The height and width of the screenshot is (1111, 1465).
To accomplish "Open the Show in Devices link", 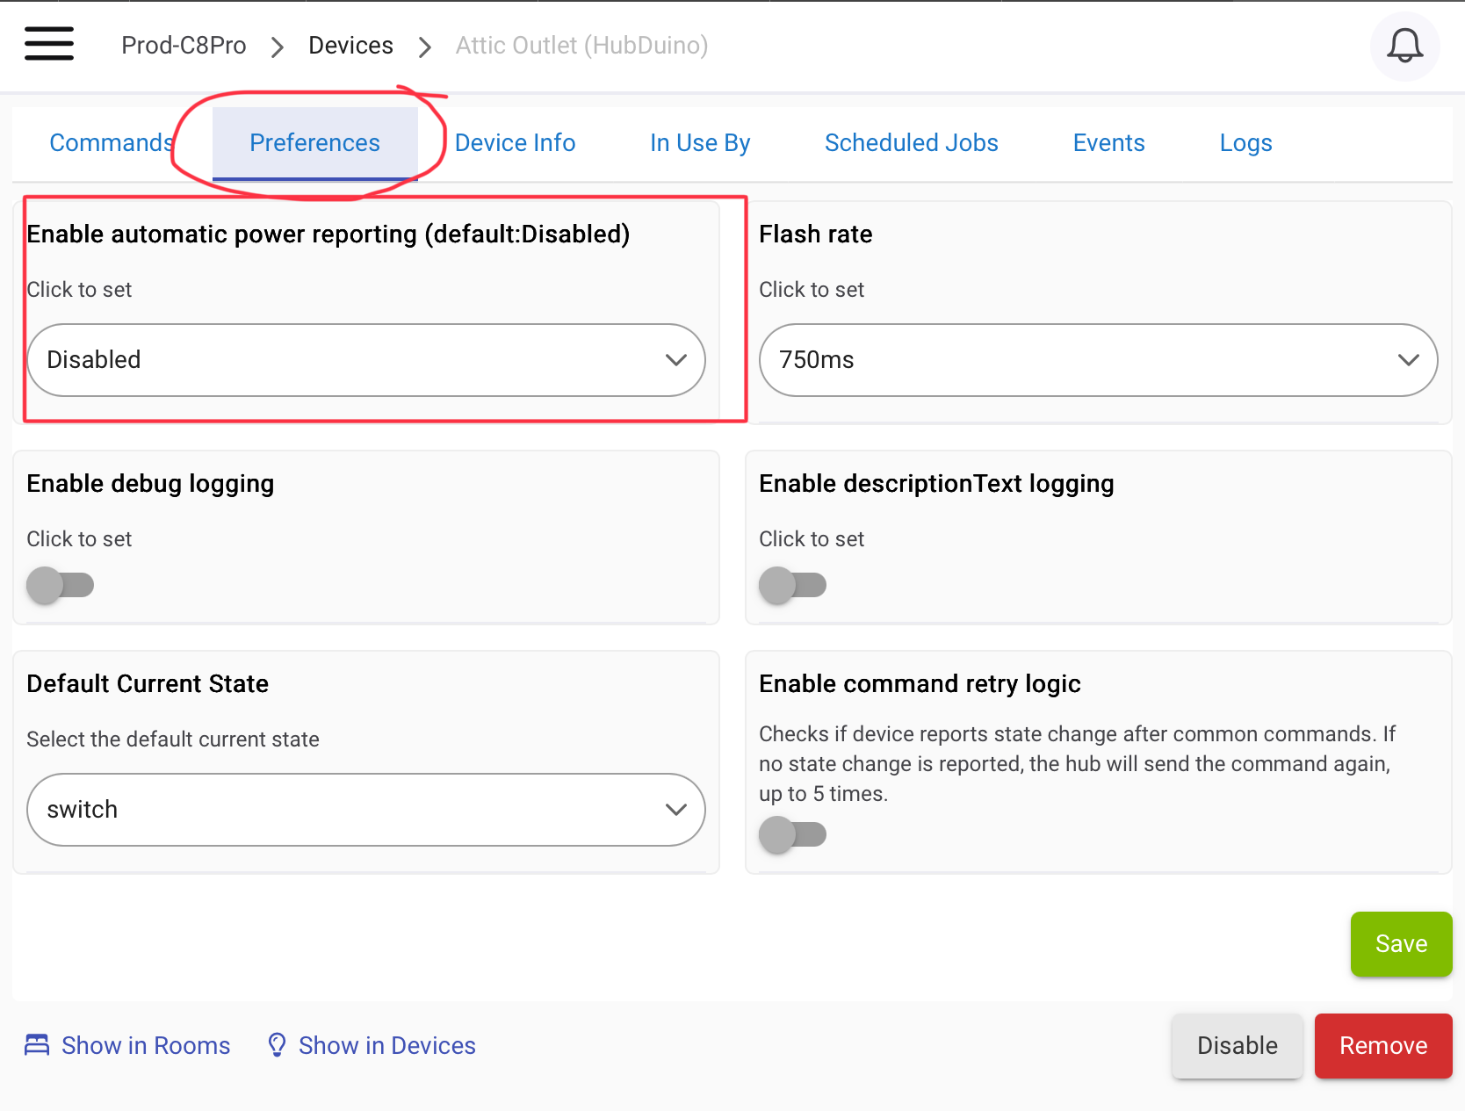I will 386,1045.
